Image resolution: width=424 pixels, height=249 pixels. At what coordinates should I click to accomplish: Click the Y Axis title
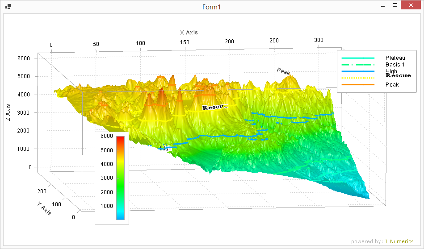(44, 208)
